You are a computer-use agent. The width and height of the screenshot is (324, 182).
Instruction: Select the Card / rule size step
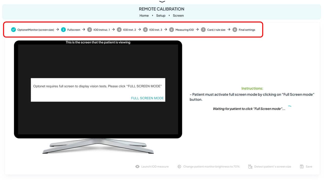[x=216, y=30]
